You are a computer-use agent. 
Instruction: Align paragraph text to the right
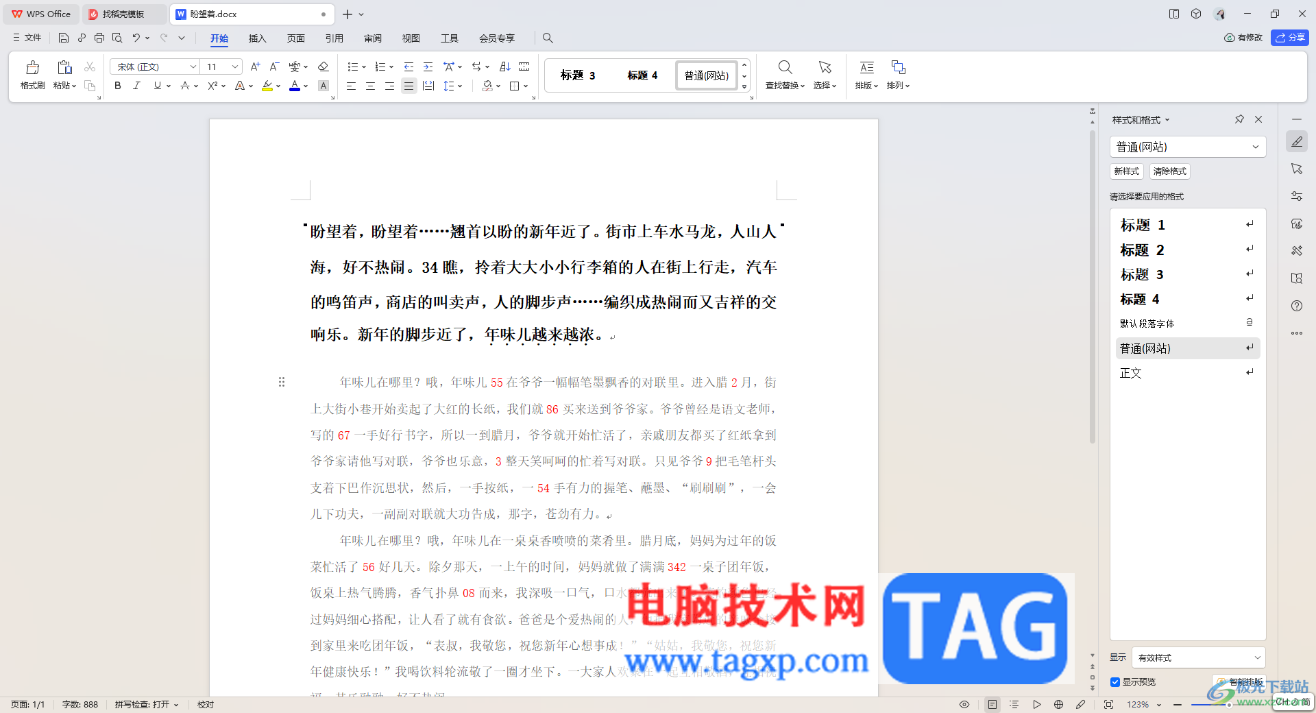tap(389, 86)
